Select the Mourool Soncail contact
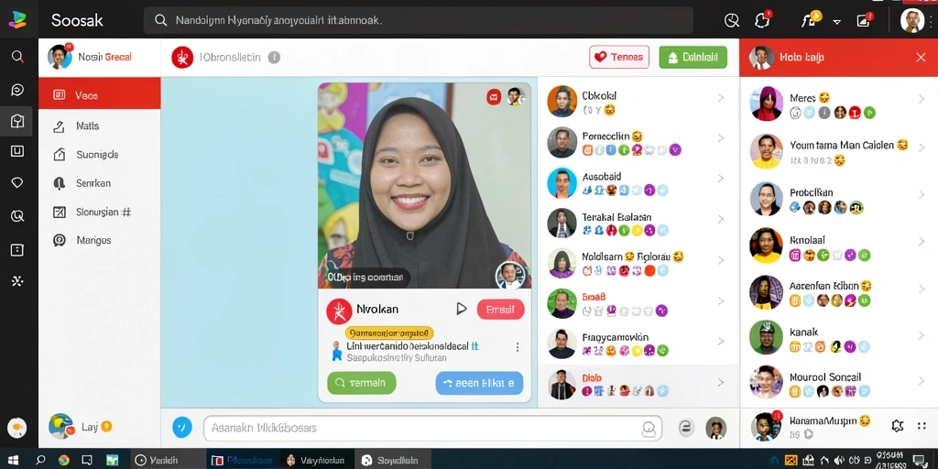938x469 pixels. tap(838, 383)
